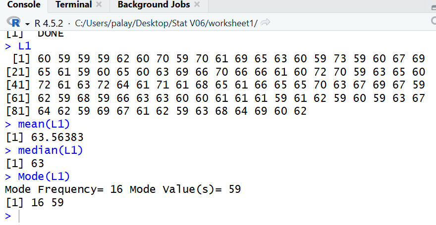Click the mean output 63.56383
Image resolution: width=436 pixels, height=225 pixels.
[x=57, y=137]
